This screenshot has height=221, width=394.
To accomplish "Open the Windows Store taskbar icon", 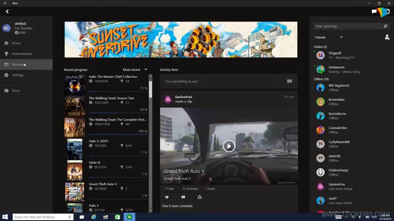I will (117, 217).
